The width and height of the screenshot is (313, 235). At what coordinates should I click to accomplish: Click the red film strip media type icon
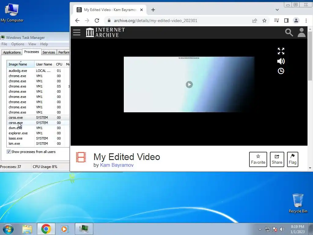tap(81, 157)
